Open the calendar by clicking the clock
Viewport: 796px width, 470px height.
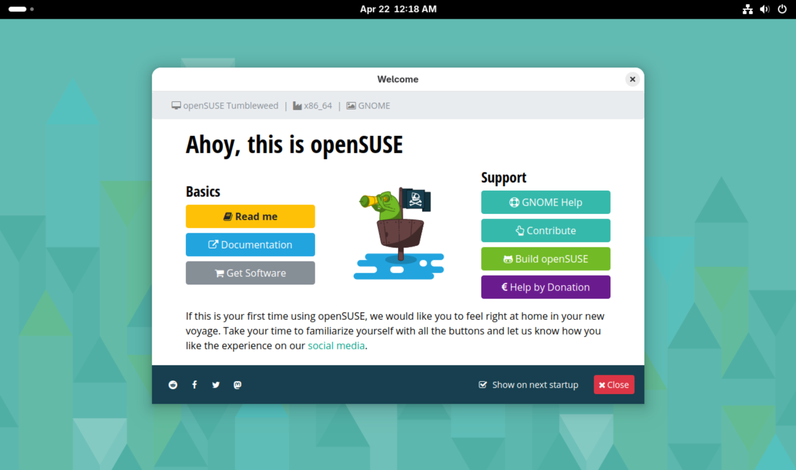click(x=398, y=9)
